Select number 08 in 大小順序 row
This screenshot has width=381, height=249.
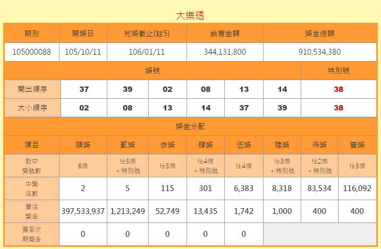click(128, 108)
